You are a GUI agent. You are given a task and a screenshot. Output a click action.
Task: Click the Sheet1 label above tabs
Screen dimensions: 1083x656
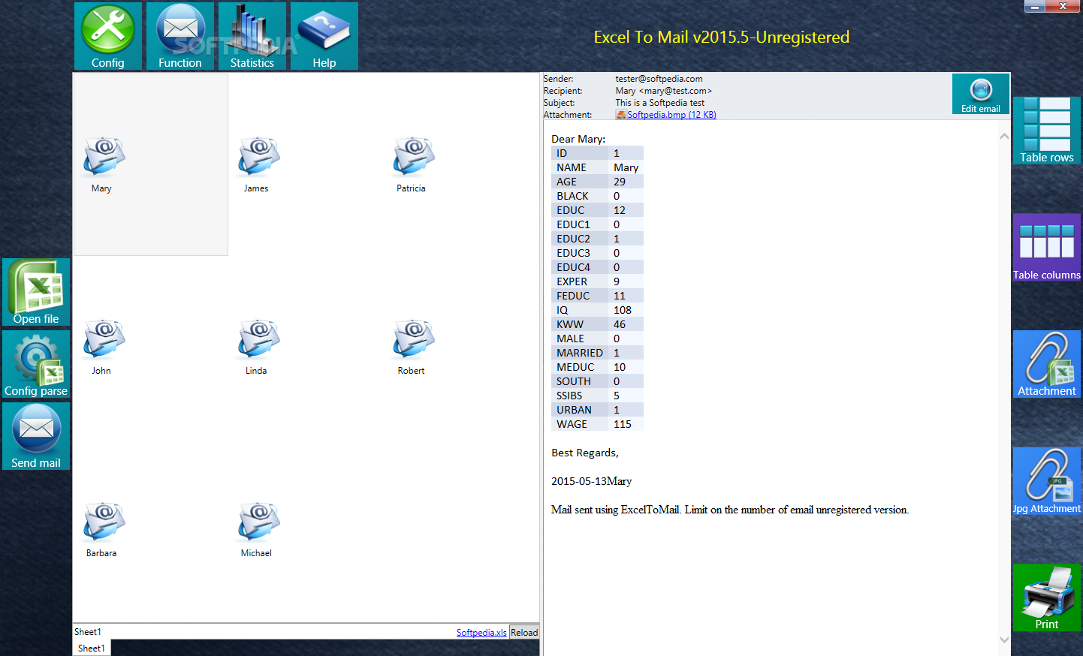pos(88,632)
